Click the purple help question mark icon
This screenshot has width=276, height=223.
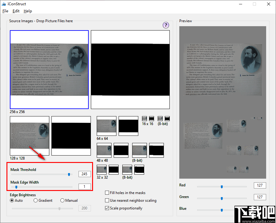tap(166, 25)
